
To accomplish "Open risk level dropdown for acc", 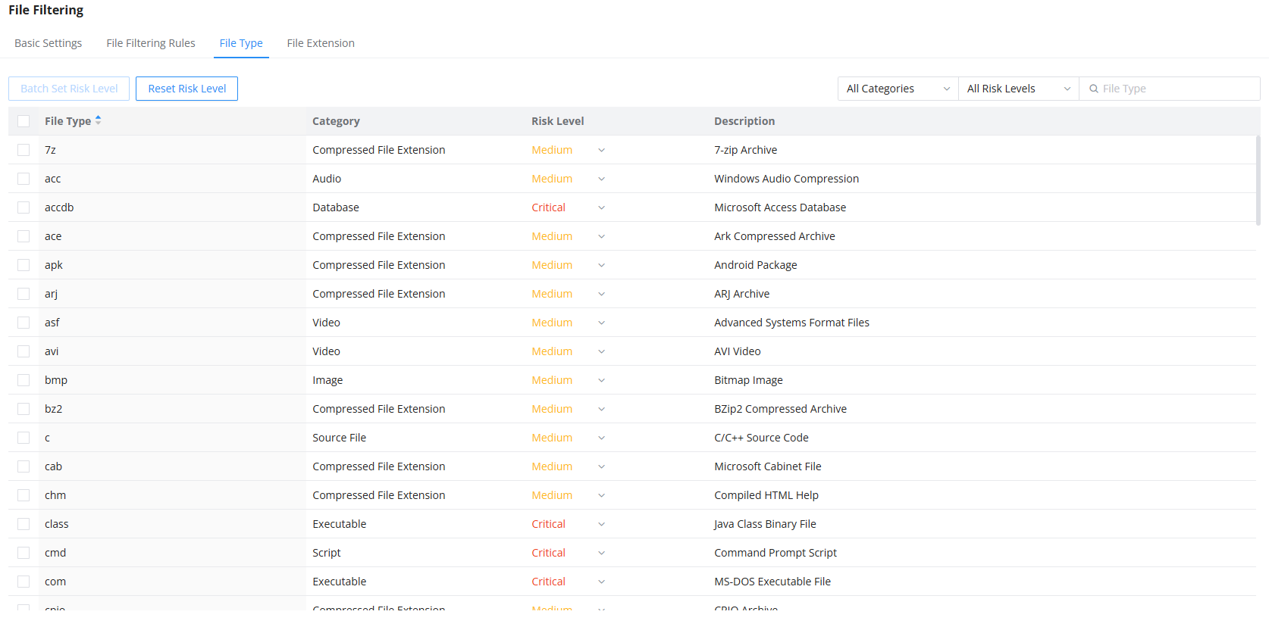I will (x=569, y=179).
